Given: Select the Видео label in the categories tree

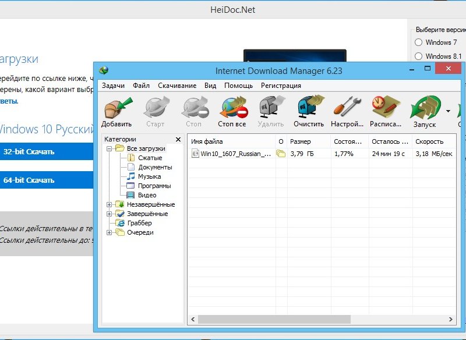Looking at the screenshot, I should tap(147, 195).
